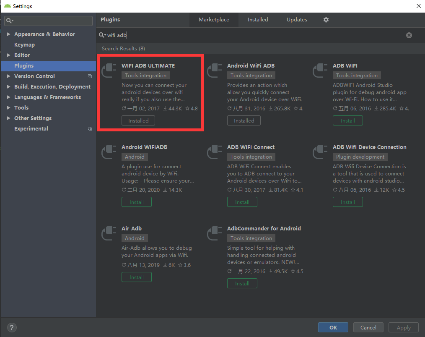The height and width of the screenshot is (337, 425).
Task: Click Tools integration tag under AdbCommander
Action: pos(251,238)
